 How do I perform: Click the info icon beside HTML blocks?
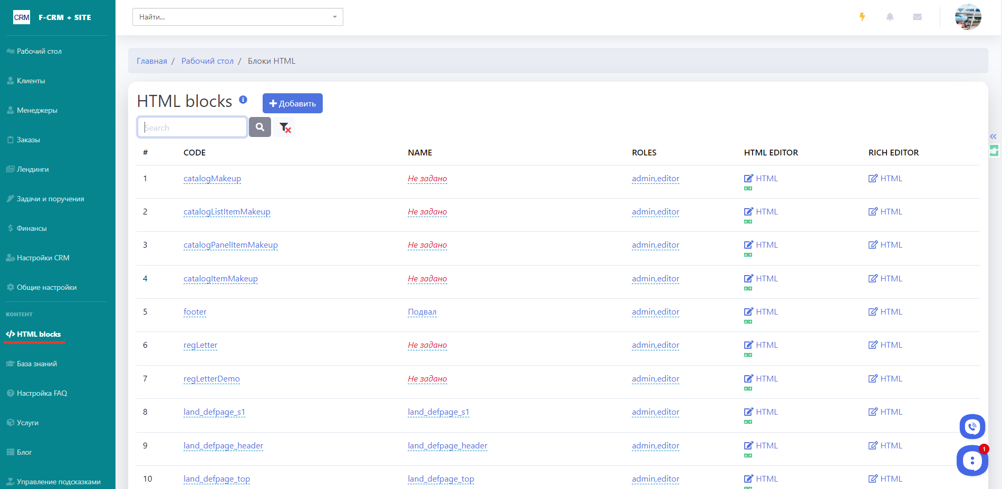[x=243, y=100]
